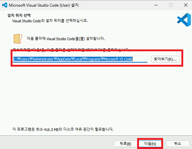Click the 설치 위치 선택 heading
The width and height of the screenshot is (192, 149).
(19, 15)
